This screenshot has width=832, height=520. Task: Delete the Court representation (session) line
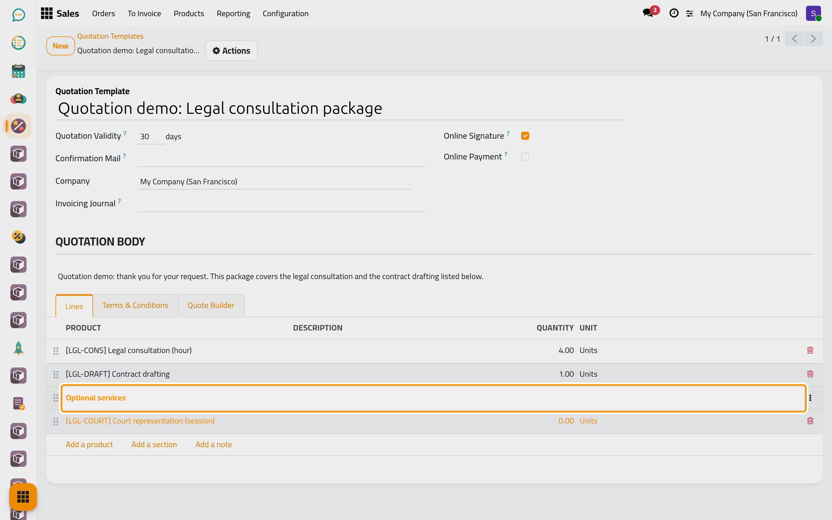click(810, 421)
